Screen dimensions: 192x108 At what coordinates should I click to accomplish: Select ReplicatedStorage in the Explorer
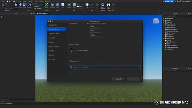pos(172,29)
